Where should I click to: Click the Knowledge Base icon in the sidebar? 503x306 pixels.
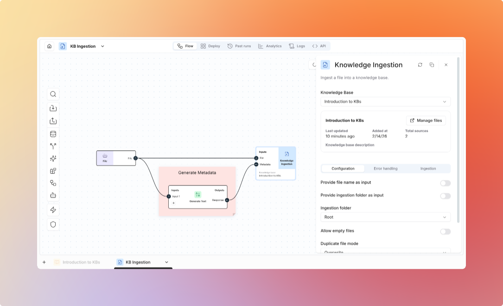pyautogui.click(x=53, y=134)
